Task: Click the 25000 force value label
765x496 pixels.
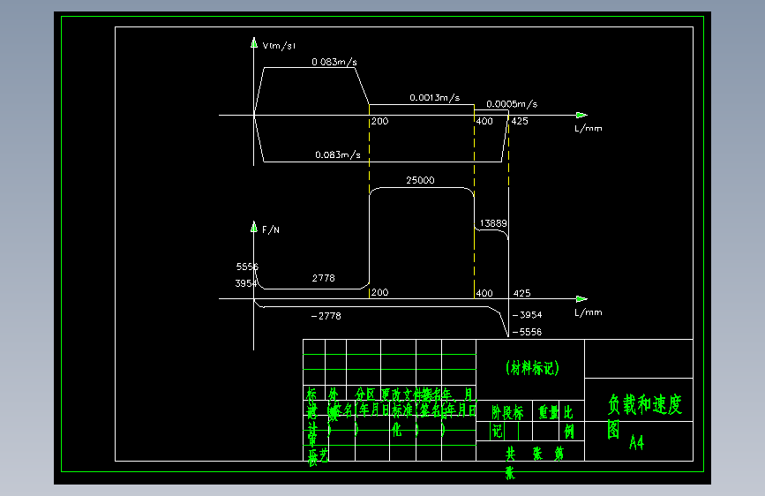Action: (420, 180)
